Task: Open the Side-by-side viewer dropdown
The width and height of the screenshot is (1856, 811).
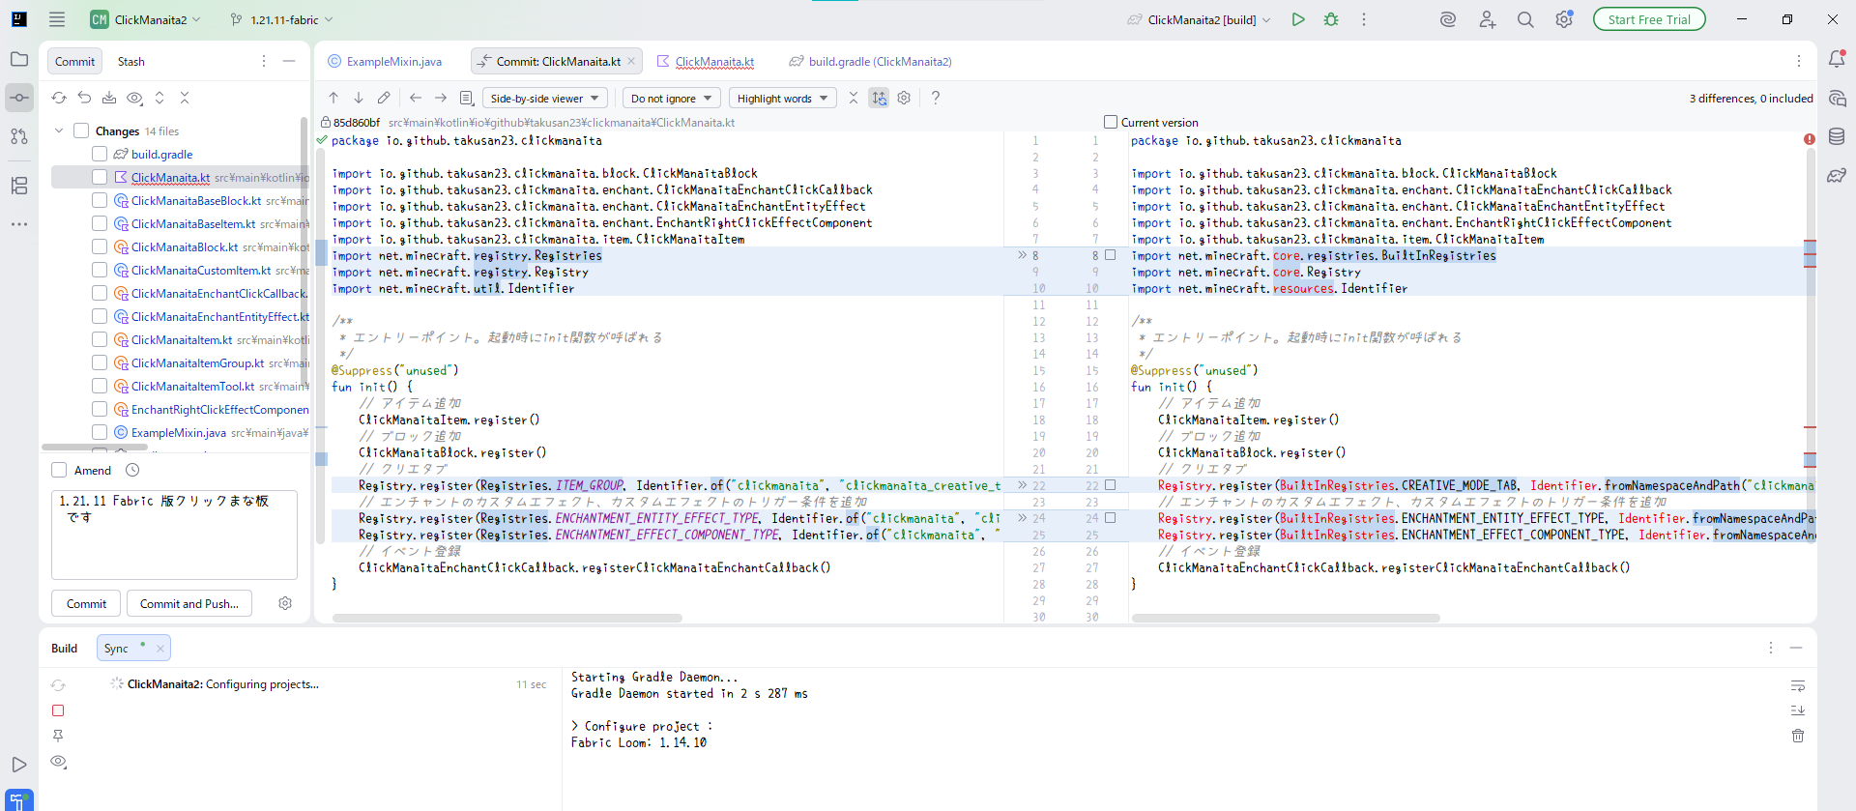Action: click(545, 98)
